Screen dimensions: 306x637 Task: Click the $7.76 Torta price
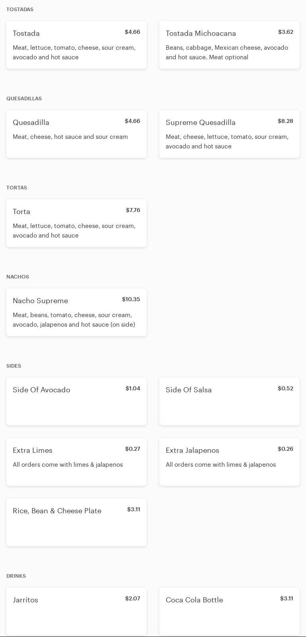click(133, 210)
